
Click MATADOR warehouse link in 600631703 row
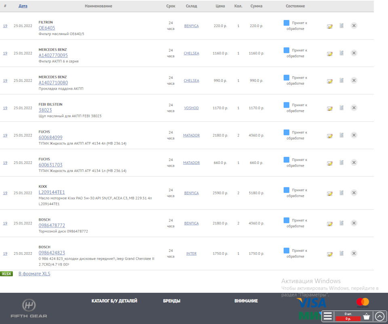point(191,163)
